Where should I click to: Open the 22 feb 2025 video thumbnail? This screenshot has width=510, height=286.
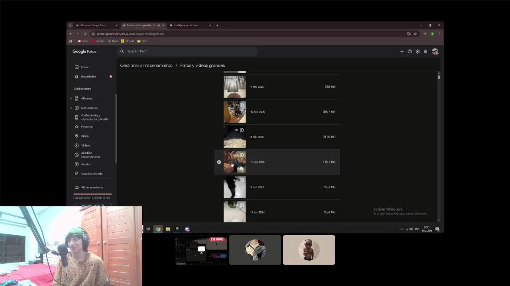235,112
